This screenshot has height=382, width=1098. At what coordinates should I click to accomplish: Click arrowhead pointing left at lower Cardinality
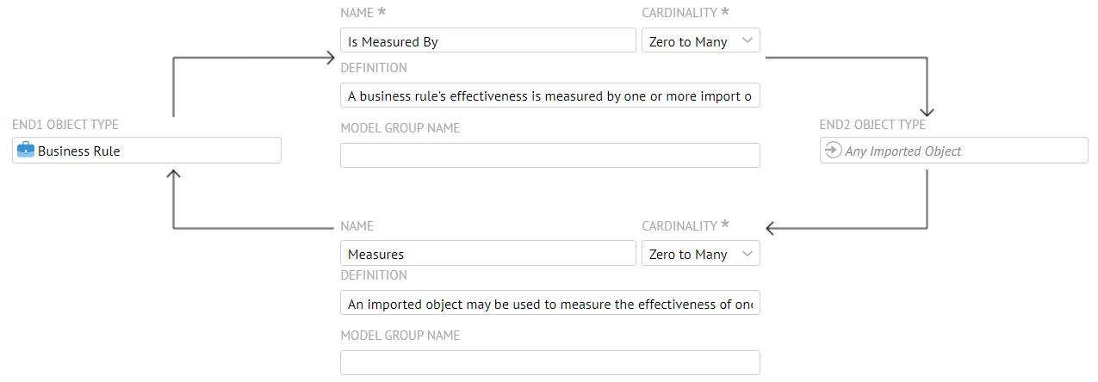tap(771, 228)
